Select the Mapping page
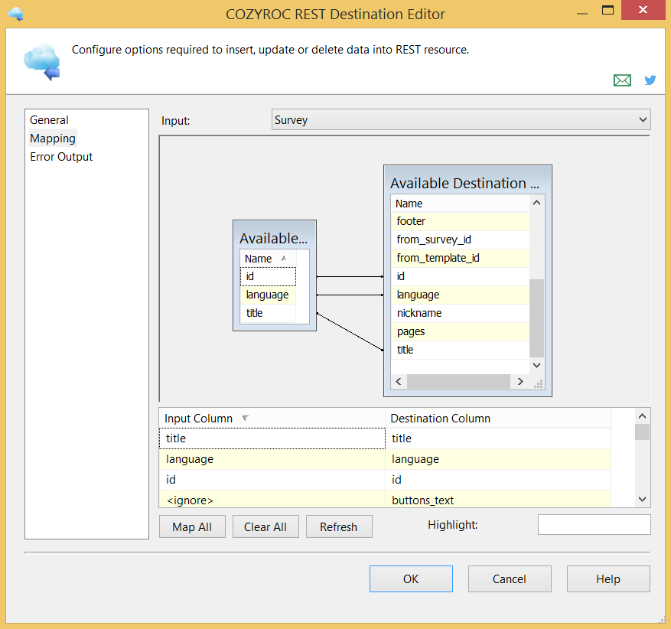Image resolution: width=671 pixels, height=629 pixels. 53,139
